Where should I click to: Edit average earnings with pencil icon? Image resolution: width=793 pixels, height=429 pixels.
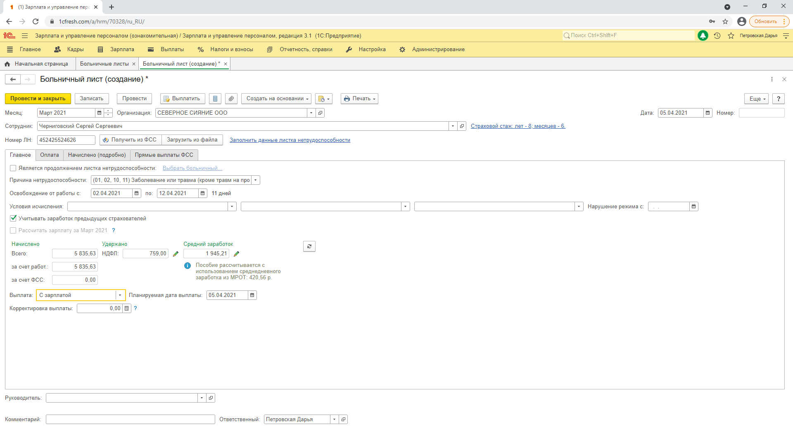point(236,254)
